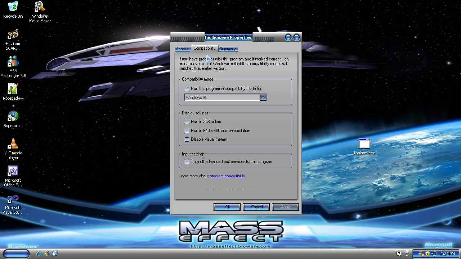Open Messenger from the quick launch bar
Viewport: 461px width, 259px height.
tap(47, 254)
